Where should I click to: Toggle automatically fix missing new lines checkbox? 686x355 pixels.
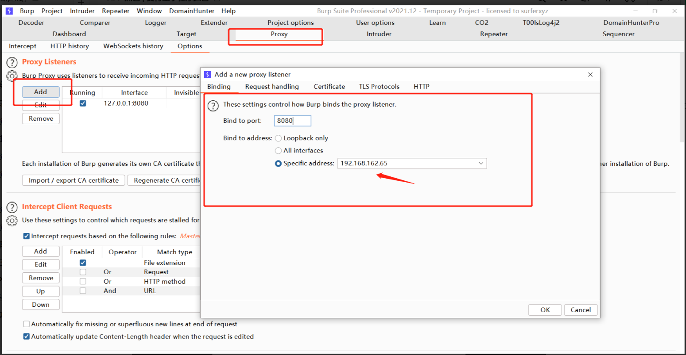pyautogui.click(x=26, y=324)
